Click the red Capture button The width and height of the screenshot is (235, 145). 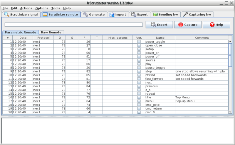(188, 25)
